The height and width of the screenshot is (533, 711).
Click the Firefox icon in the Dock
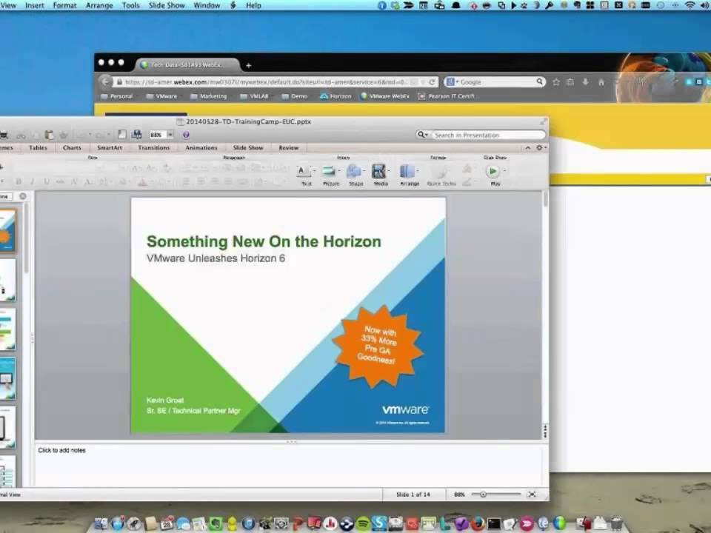pyautogui.click(x=477, y=523)
